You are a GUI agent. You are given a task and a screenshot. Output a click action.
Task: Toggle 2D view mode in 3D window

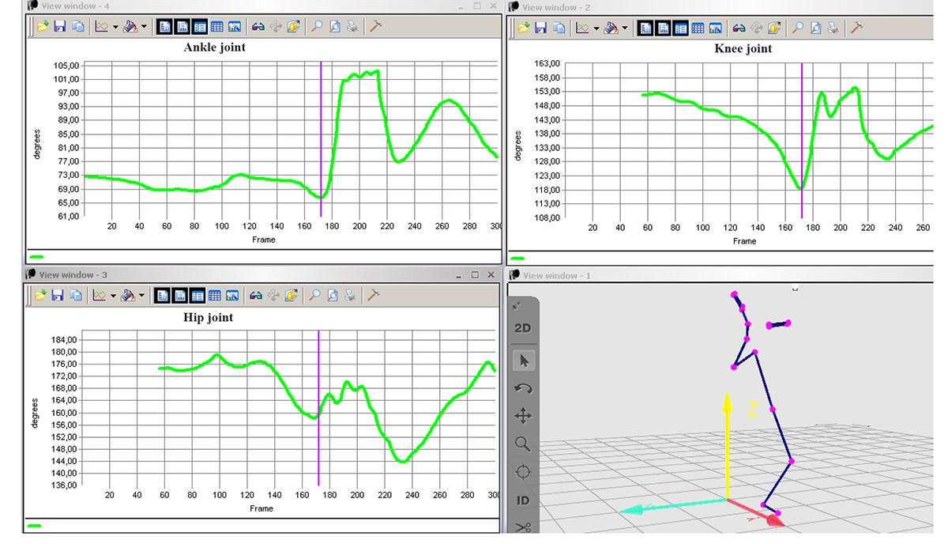tap(522, 328)
